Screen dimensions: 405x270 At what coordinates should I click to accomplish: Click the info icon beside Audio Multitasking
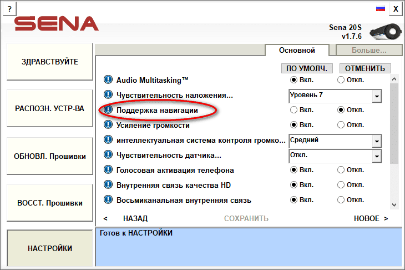point(108,80)
